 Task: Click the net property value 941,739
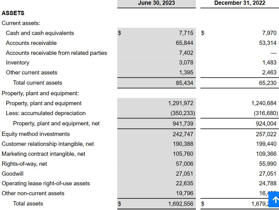tap(183, 124)
